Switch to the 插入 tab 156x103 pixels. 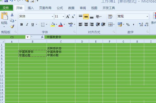(x=31, y=8)
